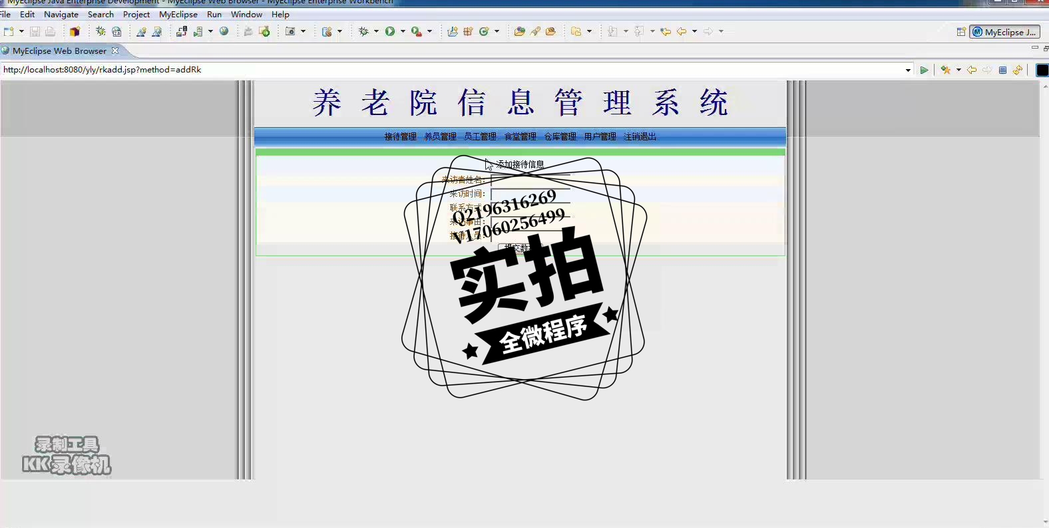This screenshot has width=1049, height=528.
Task: Click the green Go button beside URL
Action: (x=924, y=70)
